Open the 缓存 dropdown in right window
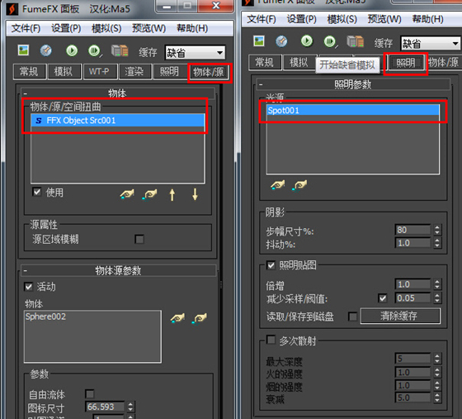This screenshot has width=462, height=419. (x=430, y=43)
